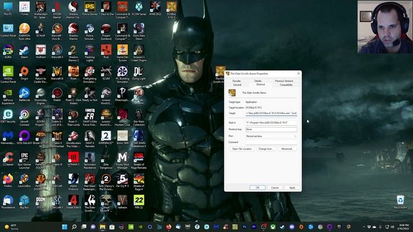Select the Assassin's Creed Origins shortcut
Viewport: 413px width, 232px height.
click(139, 53)
